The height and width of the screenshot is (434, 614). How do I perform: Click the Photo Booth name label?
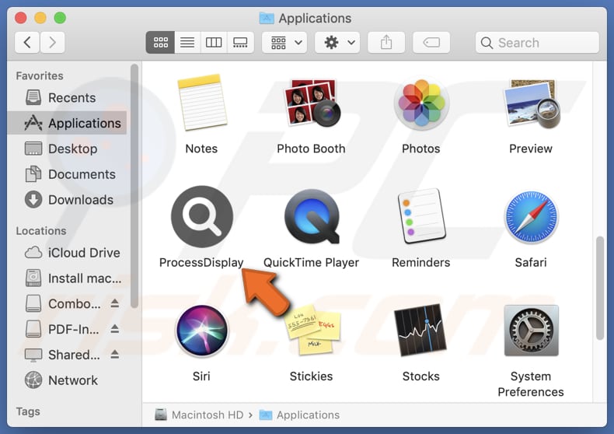click(312, 149)
